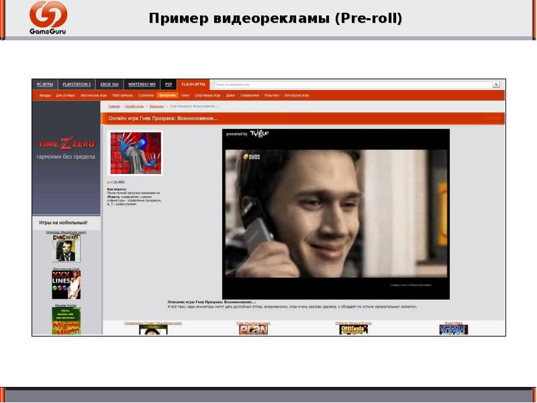Click the pre-roll video player
This screenshot has height=403, width=537.
(336, 215)
